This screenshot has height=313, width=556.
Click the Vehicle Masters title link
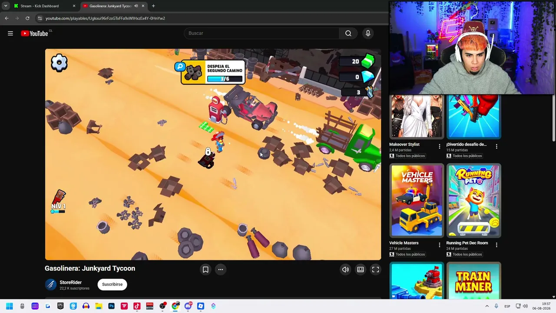pos(404,243)
